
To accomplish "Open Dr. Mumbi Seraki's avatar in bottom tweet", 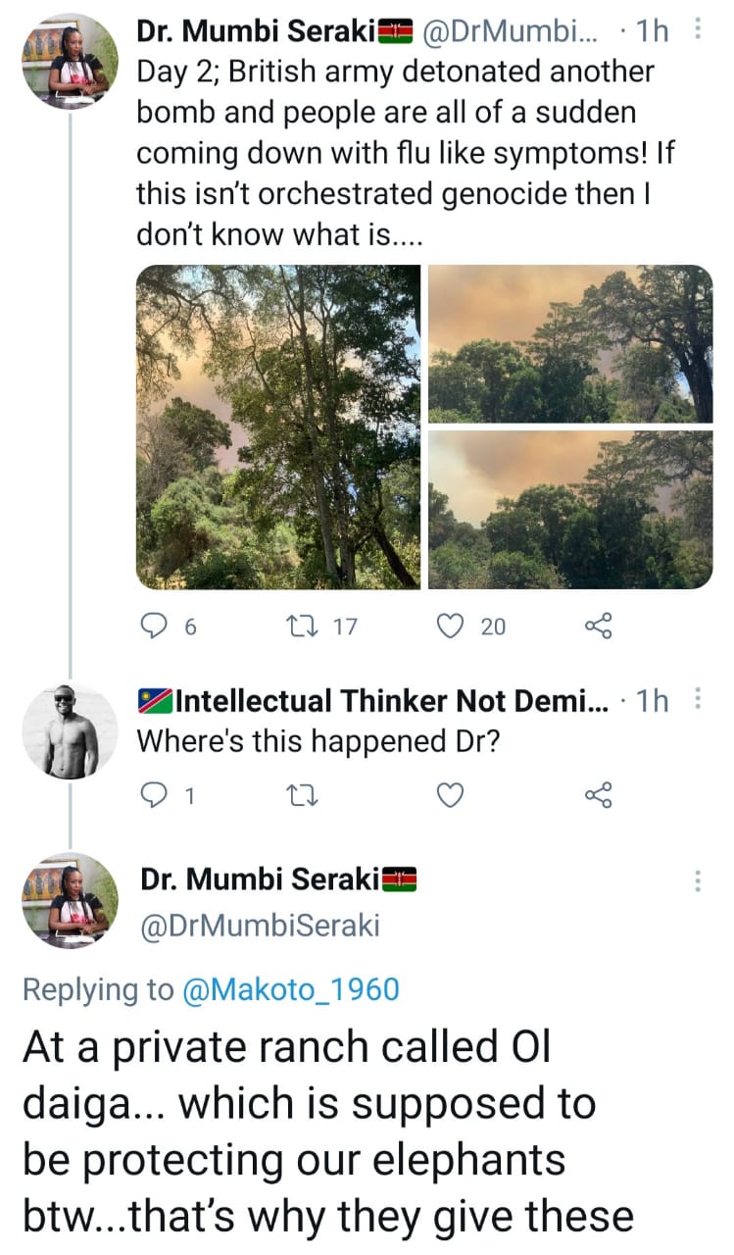I will (70, 900).
